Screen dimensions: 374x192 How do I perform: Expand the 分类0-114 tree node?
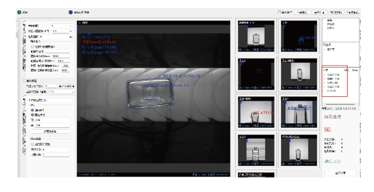(x=324, y=75)
